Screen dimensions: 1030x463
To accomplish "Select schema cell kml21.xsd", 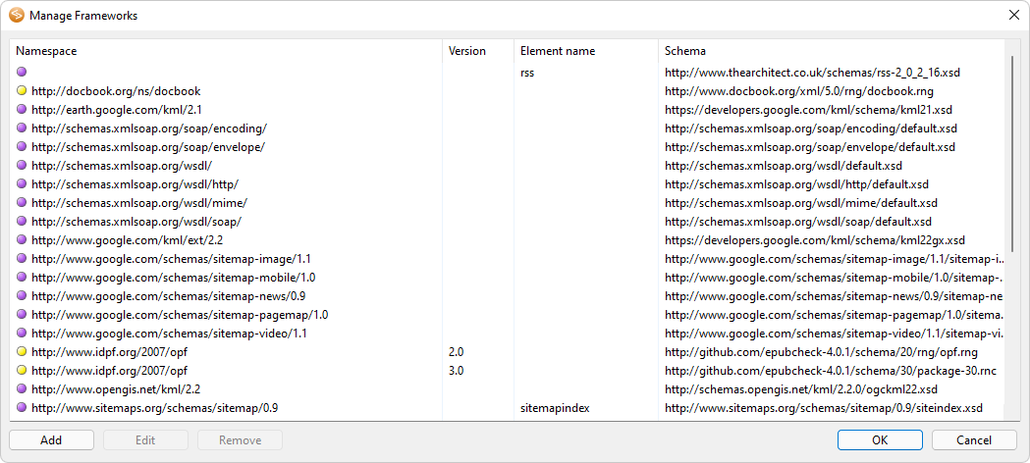I will point(809,110).
